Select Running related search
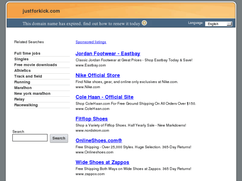Viewport: 242px width, 181px height. (x=22, y=82)
